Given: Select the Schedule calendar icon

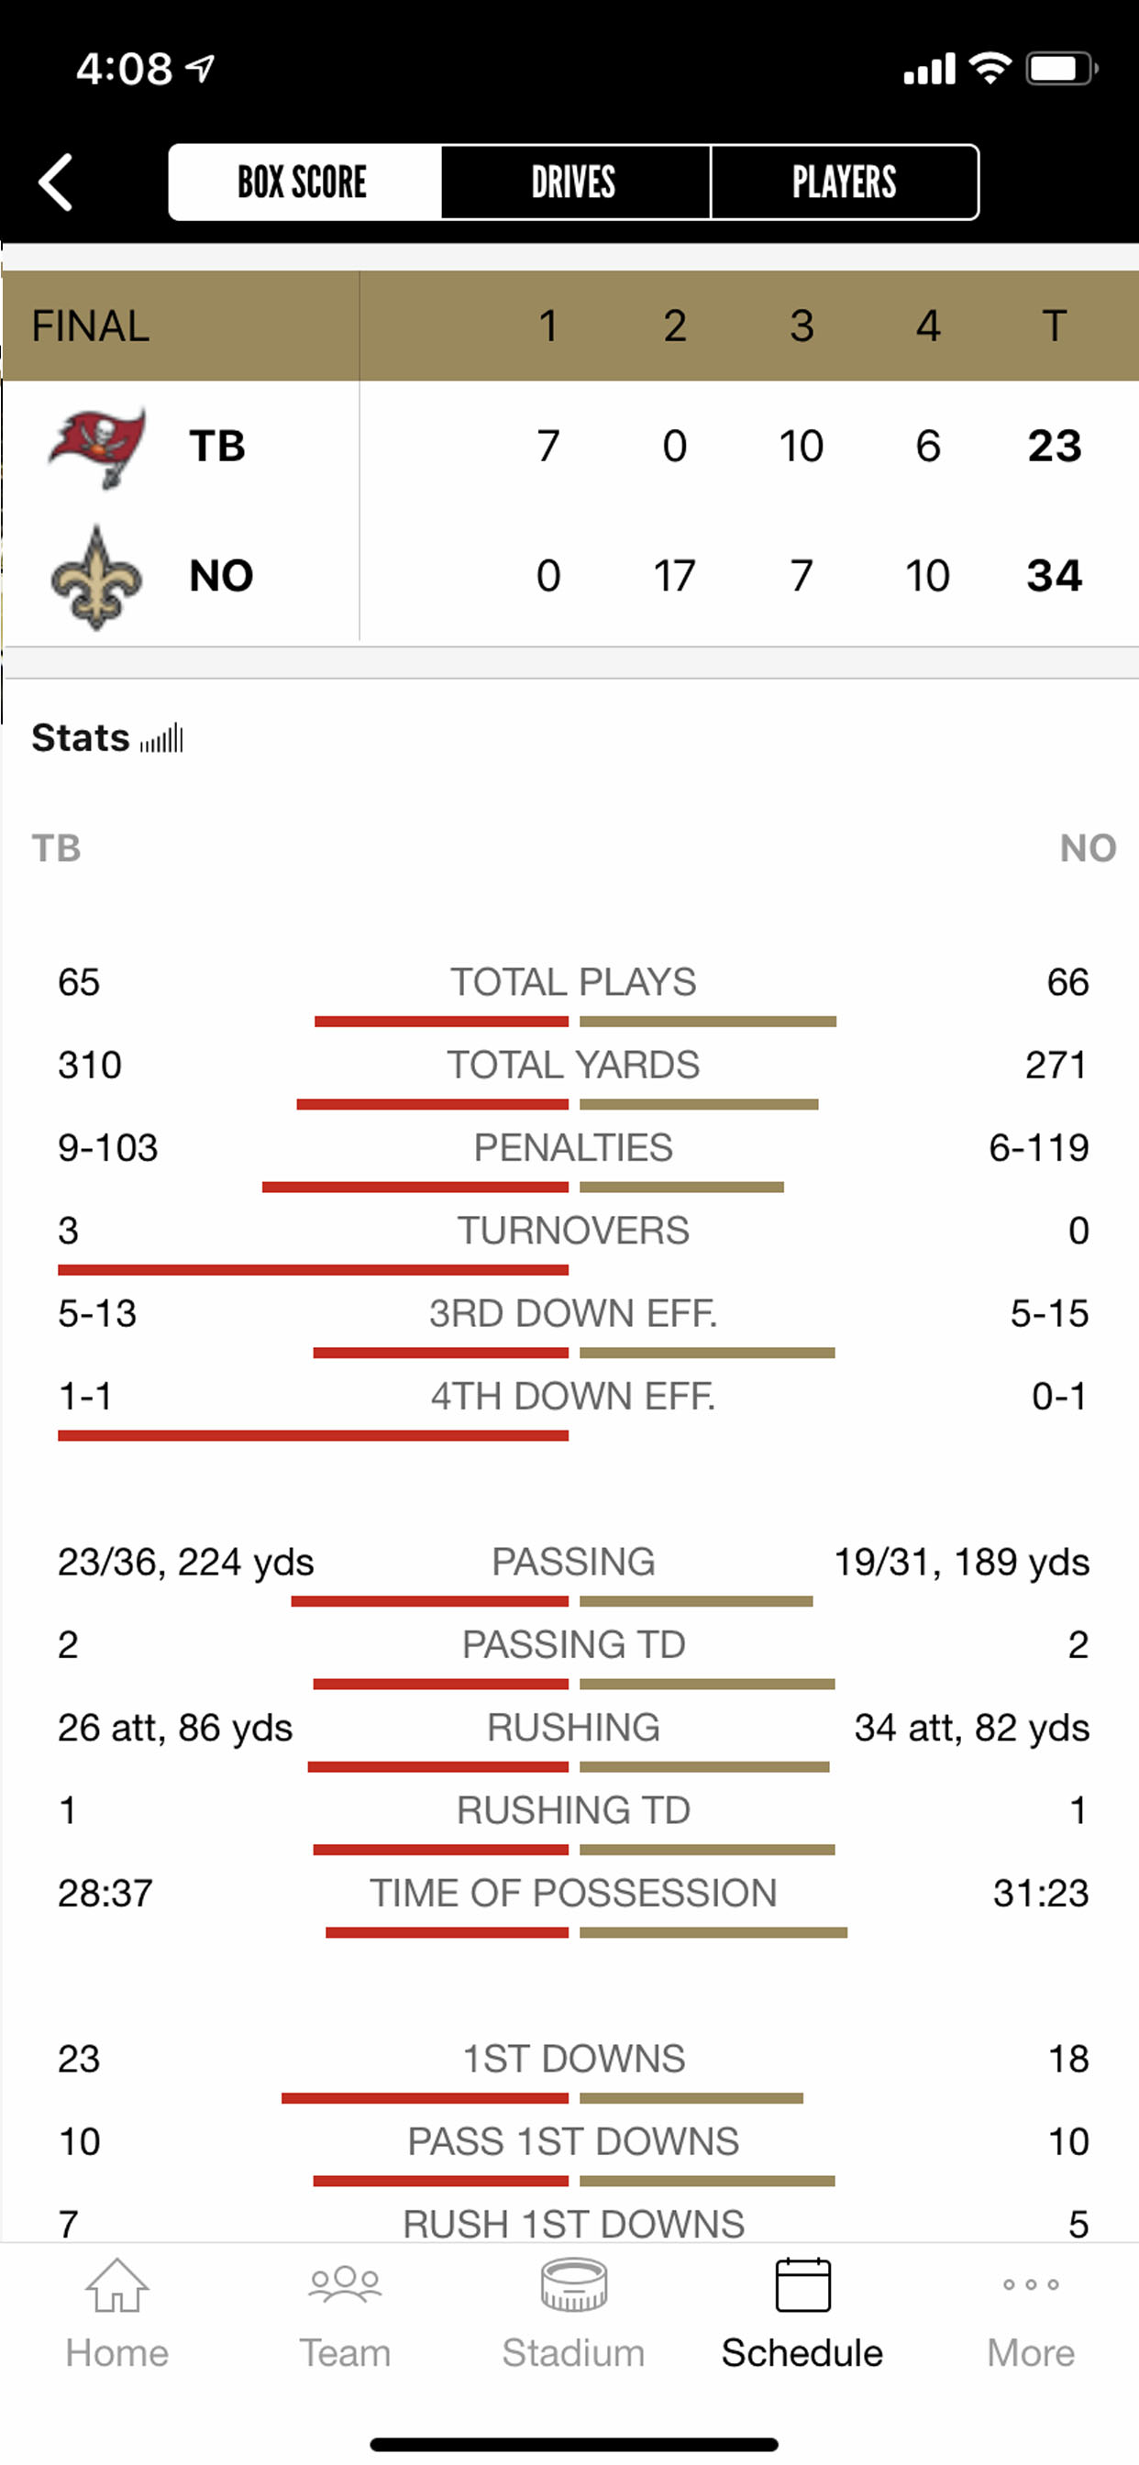Looking at the screenshot, I should [802, 2286].
